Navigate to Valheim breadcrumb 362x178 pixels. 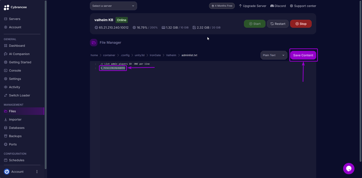coord(171,55)
